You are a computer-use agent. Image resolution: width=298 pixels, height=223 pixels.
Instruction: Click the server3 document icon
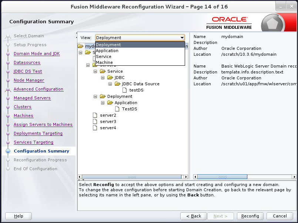tap(95, 121)
